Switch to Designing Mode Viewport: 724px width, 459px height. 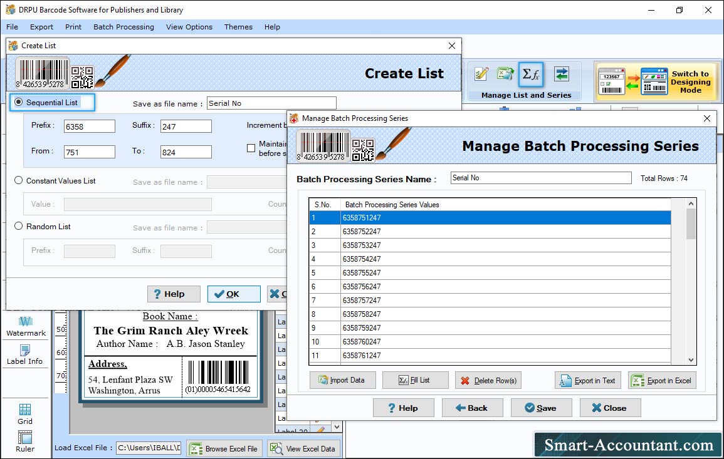click(x=656, y=81)
